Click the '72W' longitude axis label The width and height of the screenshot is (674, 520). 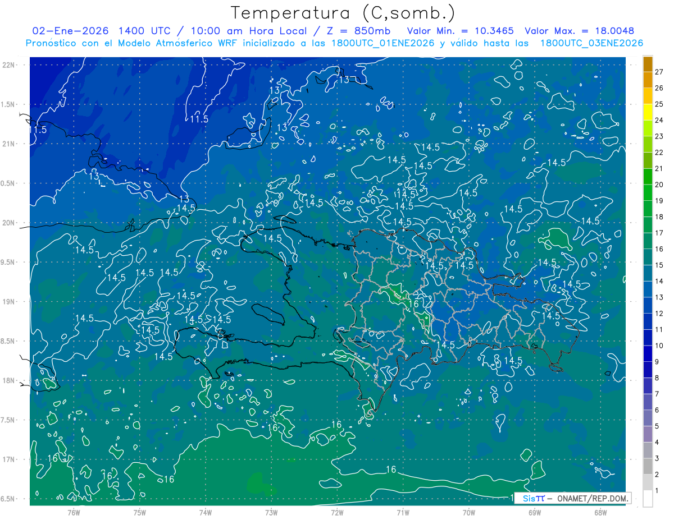337,512
